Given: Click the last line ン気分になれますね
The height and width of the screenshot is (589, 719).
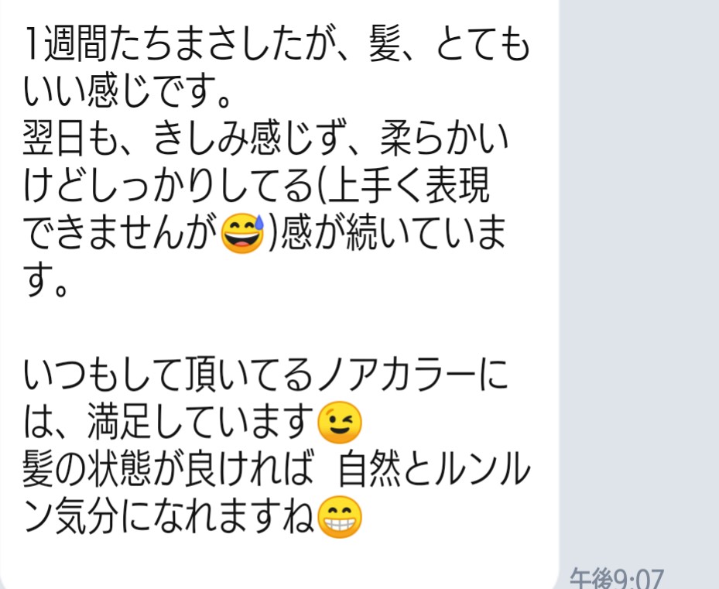Looking at the screenshot, I should tap(169, 517).
